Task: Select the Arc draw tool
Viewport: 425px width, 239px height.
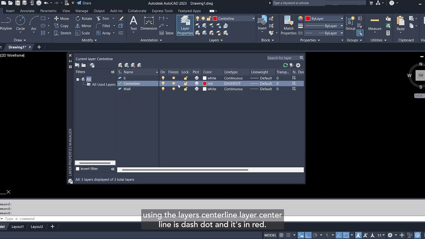Action: point(34,24)
